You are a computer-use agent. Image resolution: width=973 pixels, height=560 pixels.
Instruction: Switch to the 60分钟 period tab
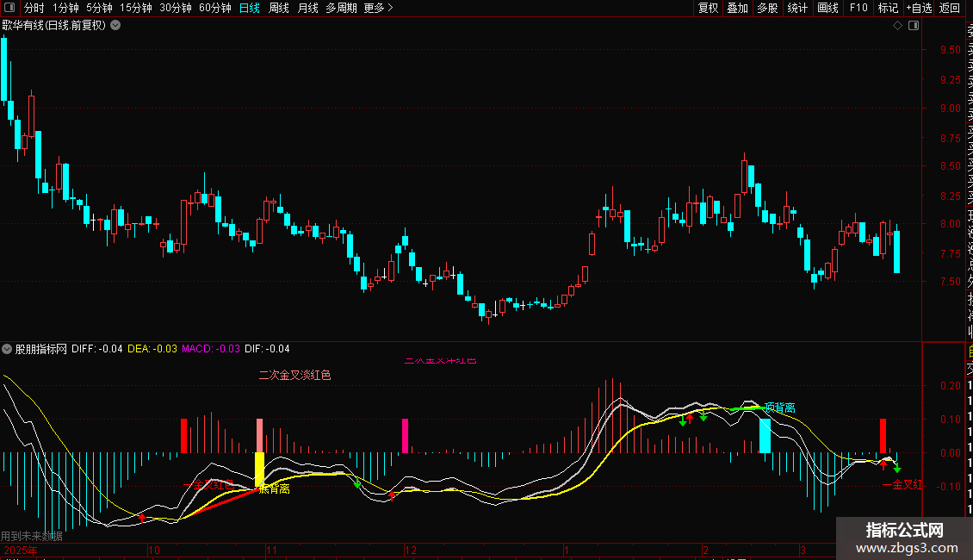[x=215, y=8]
